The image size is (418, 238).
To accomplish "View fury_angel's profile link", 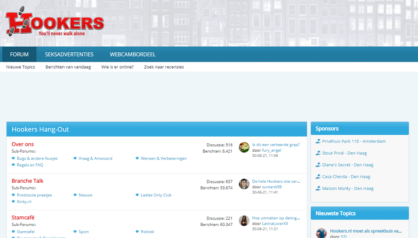I will (x=271, y=150).
